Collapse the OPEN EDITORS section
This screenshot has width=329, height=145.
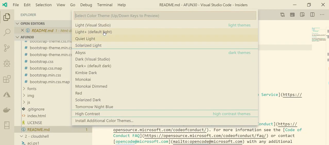coord(18,23)
